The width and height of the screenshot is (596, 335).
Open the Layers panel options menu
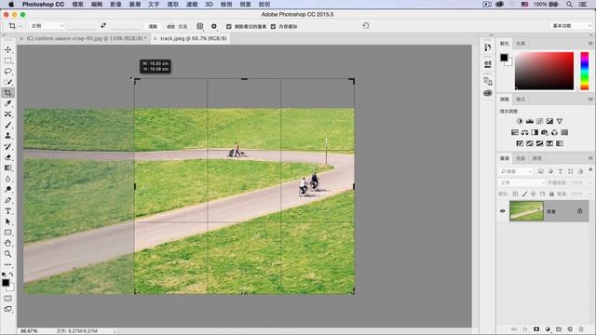click(590, 158)
